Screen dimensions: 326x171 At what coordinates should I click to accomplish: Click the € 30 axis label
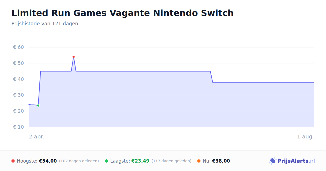(18, 95)
